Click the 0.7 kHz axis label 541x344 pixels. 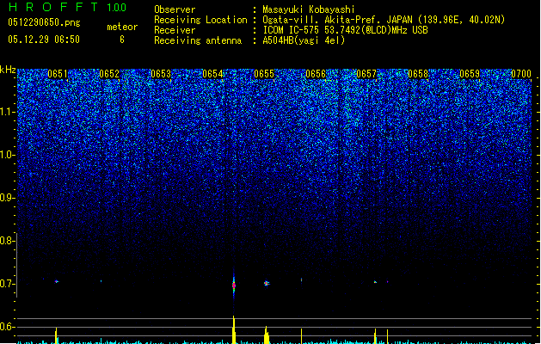(x=8, y=284)
